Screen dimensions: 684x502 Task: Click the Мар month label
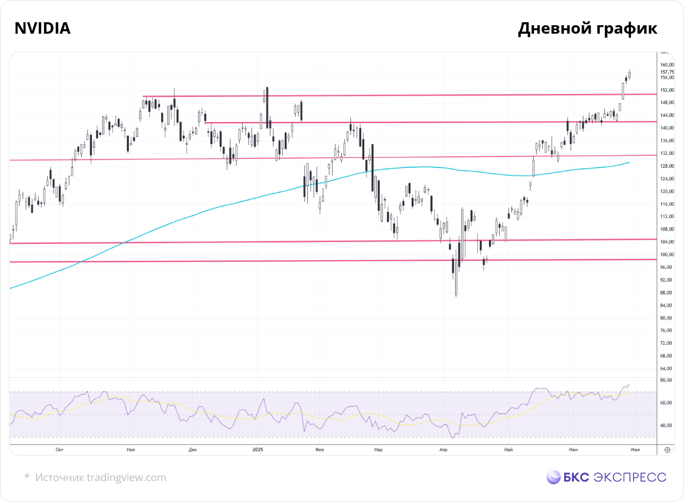(378, 449)
